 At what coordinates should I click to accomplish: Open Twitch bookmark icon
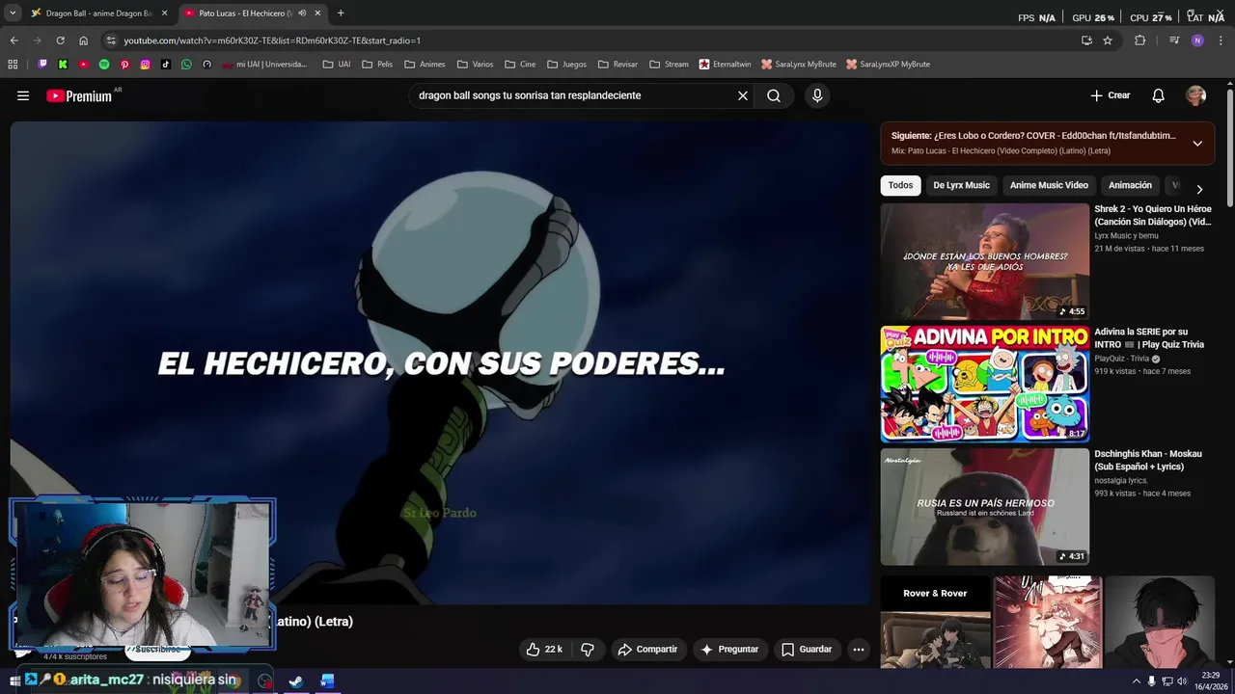pos(42,65)
